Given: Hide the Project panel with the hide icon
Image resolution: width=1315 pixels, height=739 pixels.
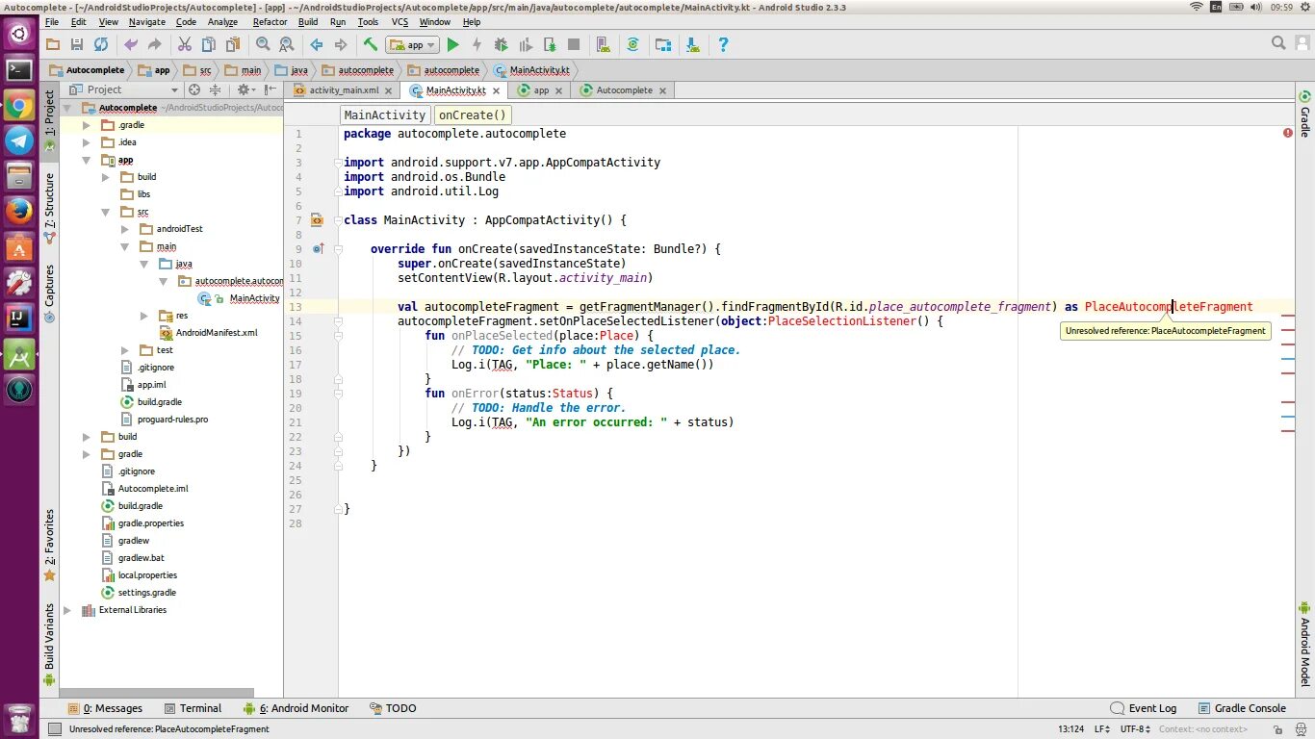Looking at the screenshot, I should click(272, 89).
